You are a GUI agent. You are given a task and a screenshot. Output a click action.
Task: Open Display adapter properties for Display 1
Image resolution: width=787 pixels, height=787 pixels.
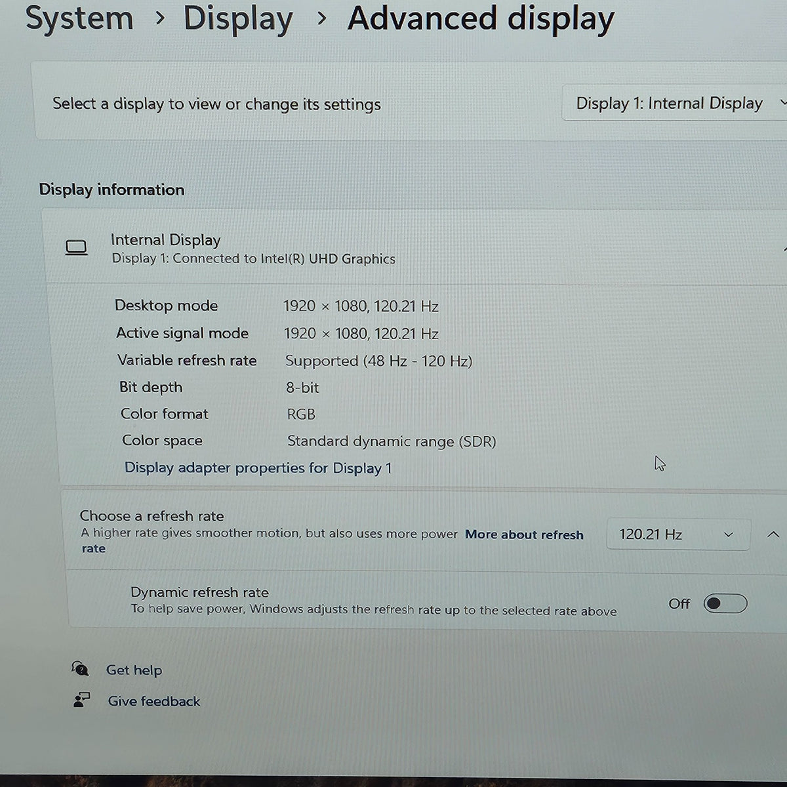(x=258, y=468)
